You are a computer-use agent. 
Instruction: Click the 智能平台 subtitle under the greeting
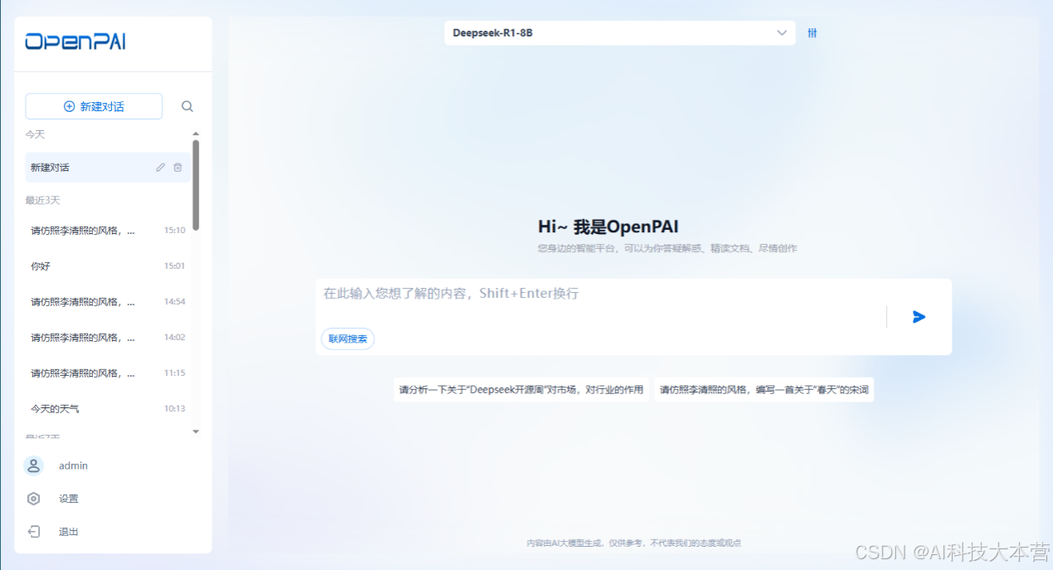667,248
